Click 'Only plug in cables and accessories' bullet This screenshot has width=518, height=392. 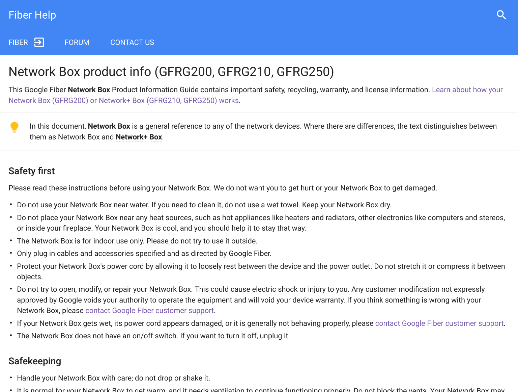tap(144, 254)
